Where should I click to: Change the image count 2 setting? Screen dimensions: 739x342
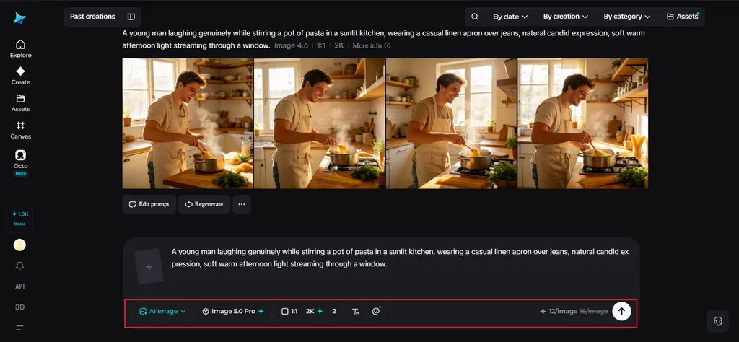334,312
